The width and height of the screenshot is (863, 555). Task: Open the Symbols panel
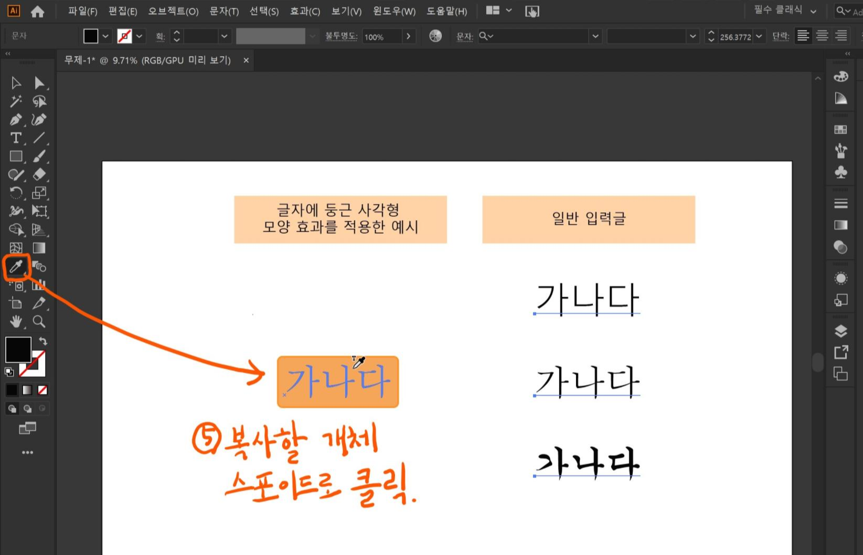pyautogui.click(x=840, y=171)
